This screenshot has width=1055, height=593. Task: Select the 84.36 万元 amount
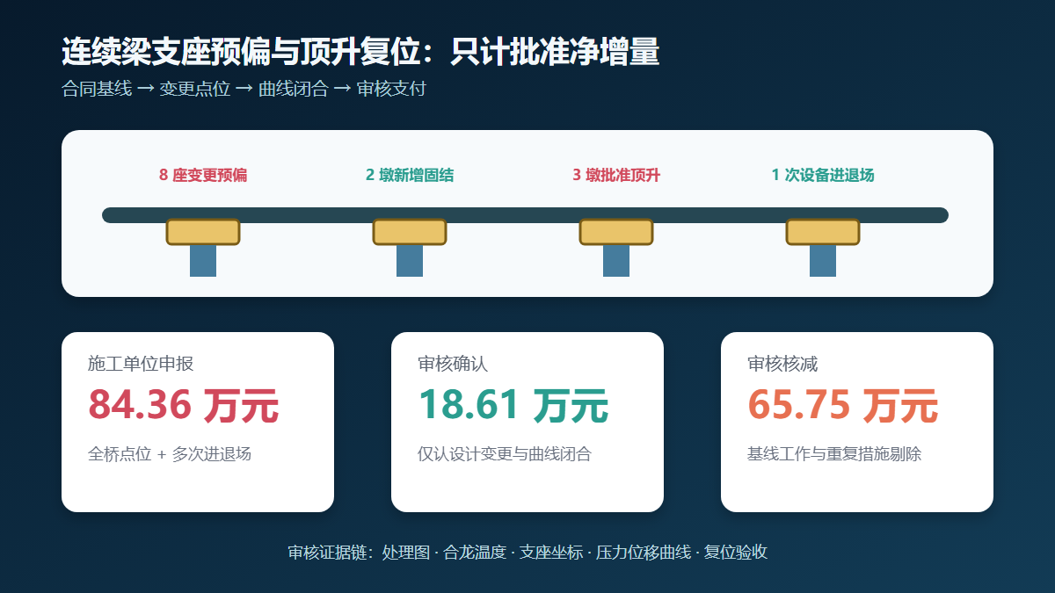(184, 405)
